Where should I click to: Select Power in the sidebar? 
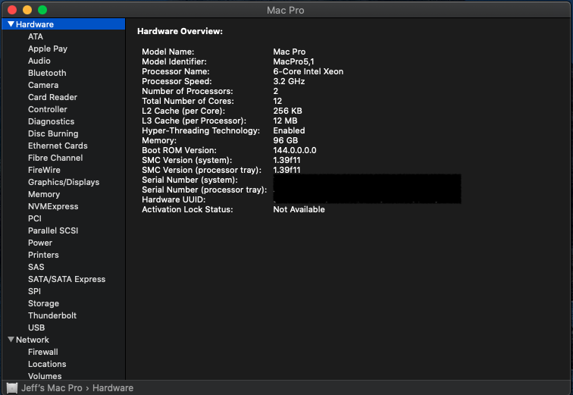click(x=40, y=243)
